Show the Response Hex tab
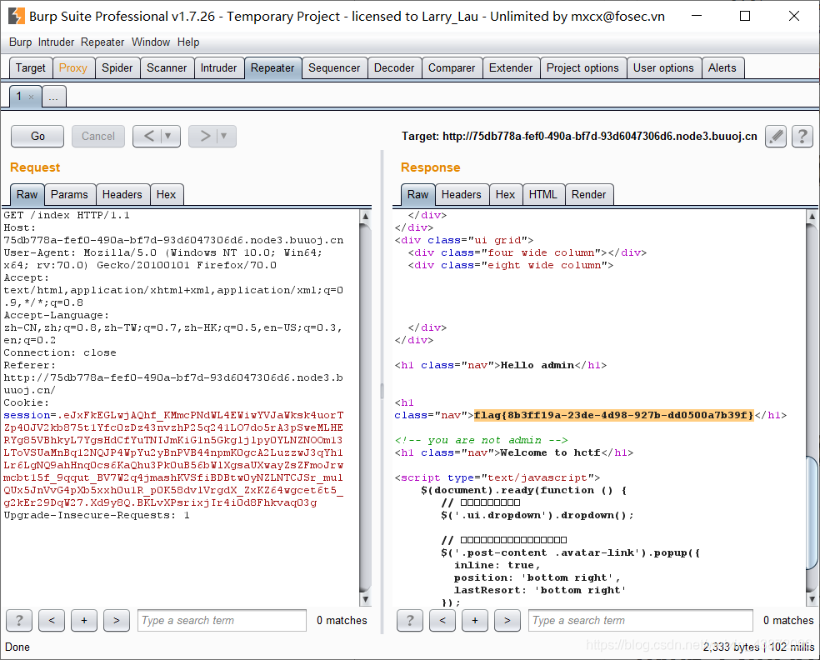This screenshot has height=660, width=820. pyautogui.click(x=505, y=194)
